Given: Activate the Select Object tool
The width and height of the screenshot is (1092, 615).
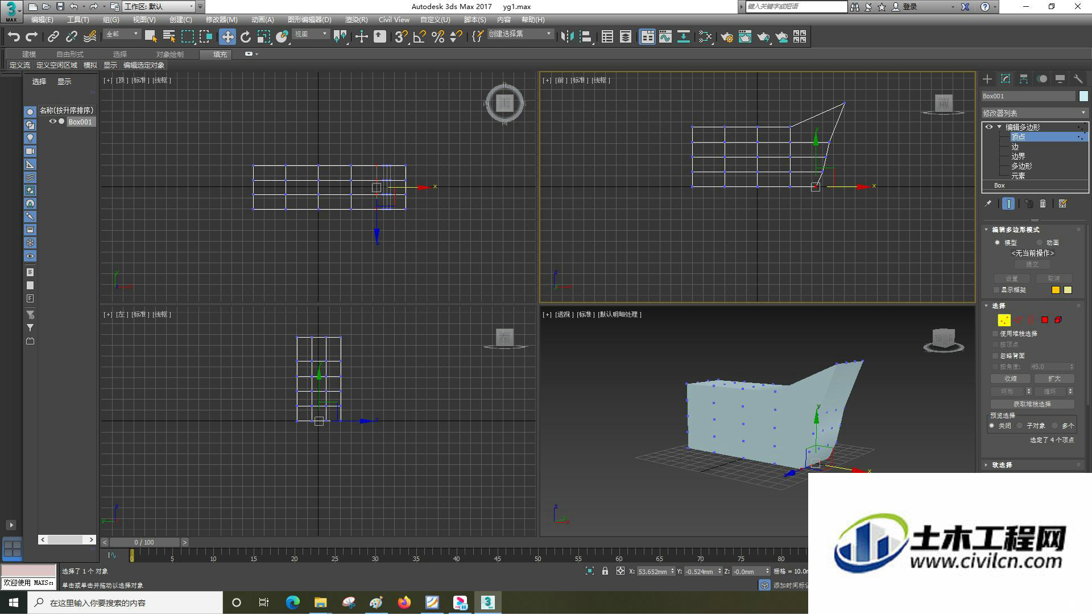Looking at the screenshot, I should 151,37.
